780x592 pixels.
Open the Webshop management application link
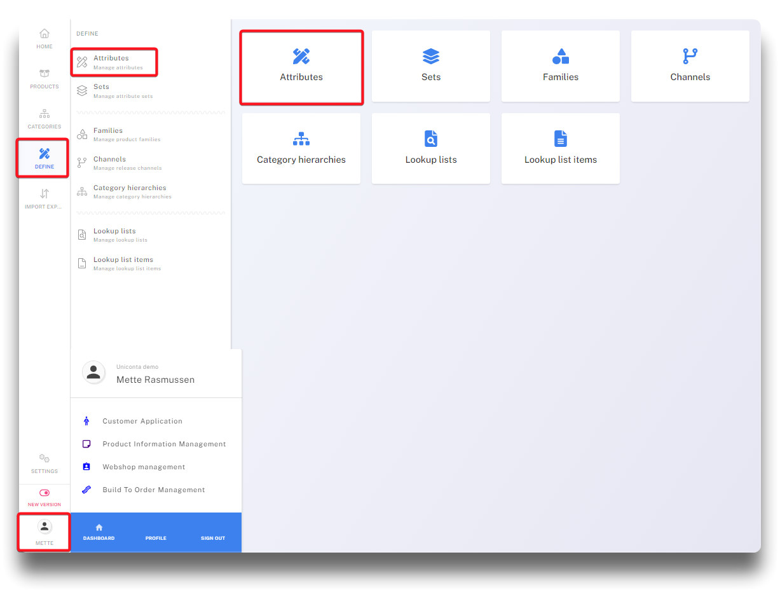pyautogui.click(x=144, y=467)
